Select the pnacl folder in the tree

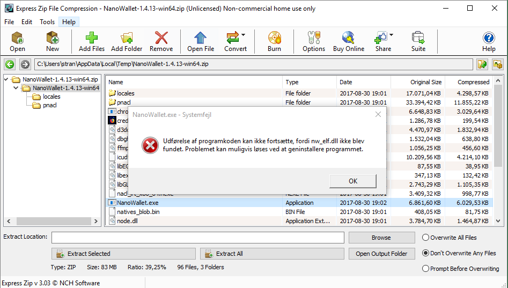click(x=49, y=105)
